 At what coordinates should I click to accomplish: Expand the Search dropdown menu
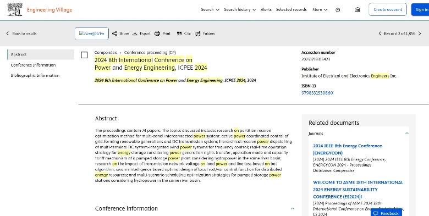(x=210, y=9)
